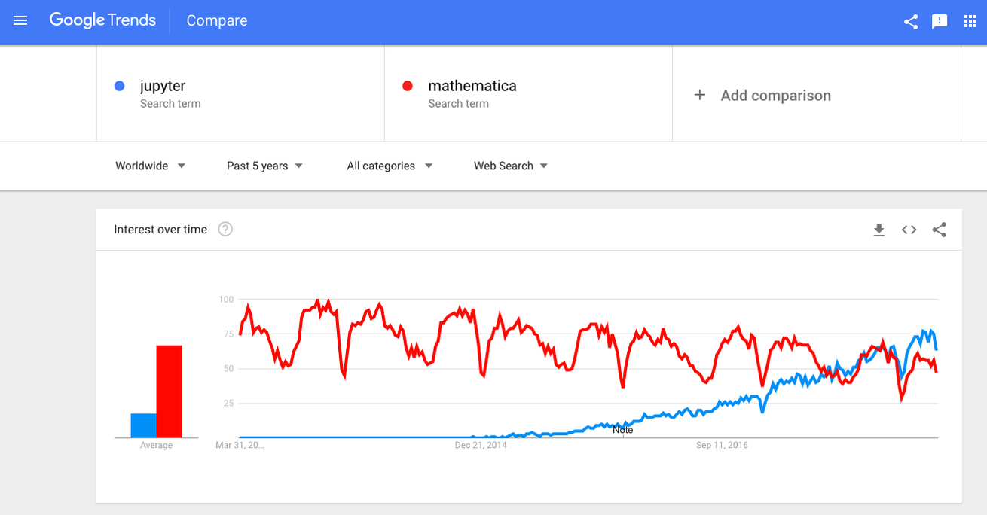Click the embed code icon

909,230
